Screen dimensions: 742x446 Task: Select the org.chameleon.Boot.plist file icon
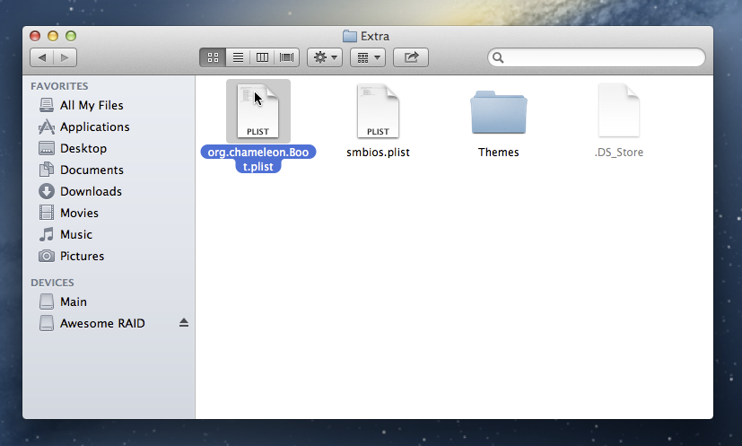258,111
